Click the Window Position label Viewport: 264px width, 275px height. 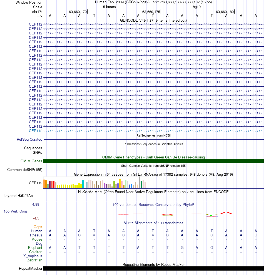click(x=29, y=2)
